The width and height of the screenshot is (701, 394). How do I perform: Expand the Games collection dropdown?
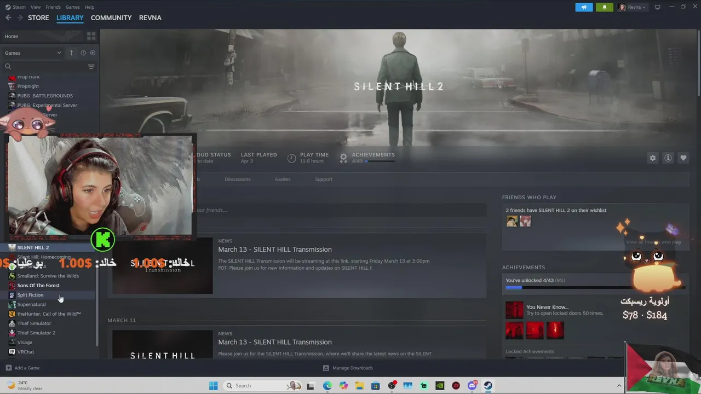[33, 53]
